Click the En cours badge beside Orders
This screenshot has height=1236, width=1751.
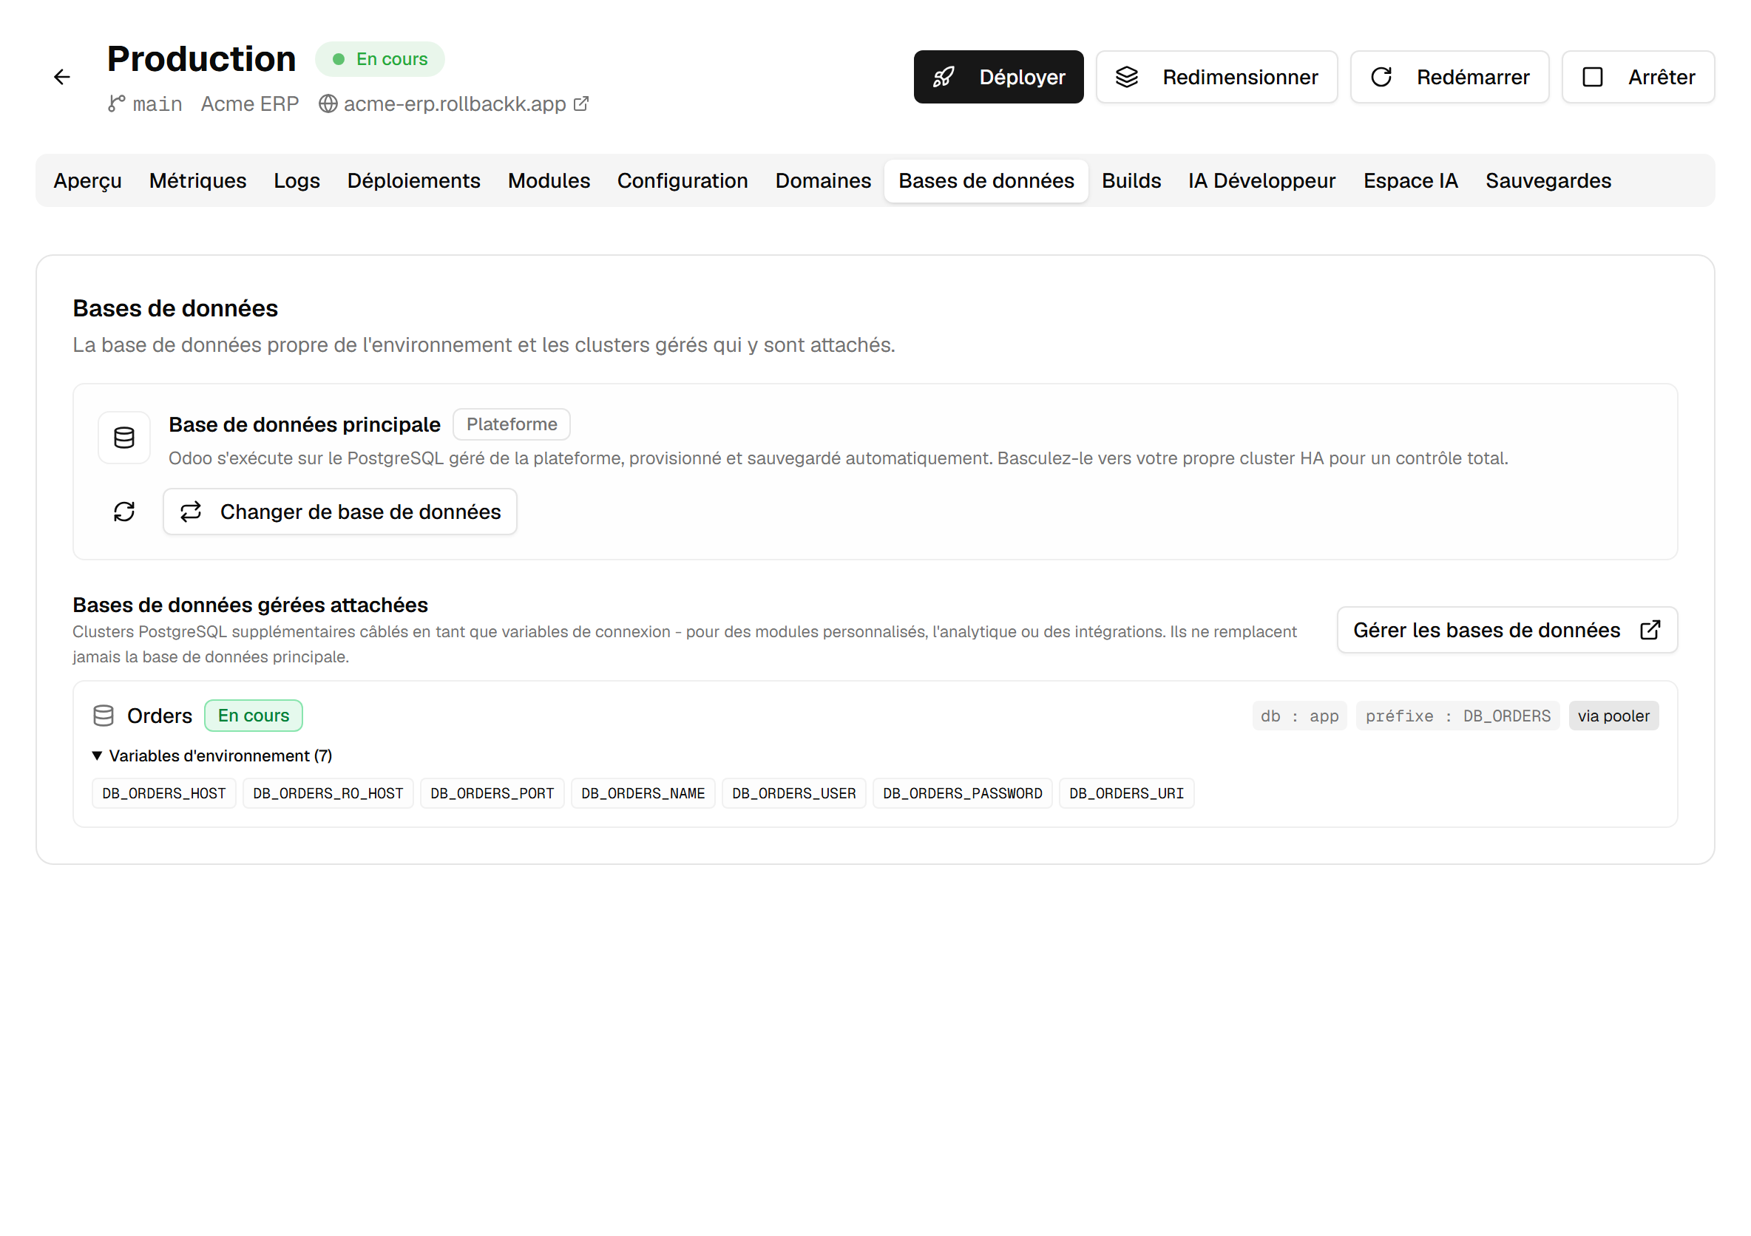254,716
